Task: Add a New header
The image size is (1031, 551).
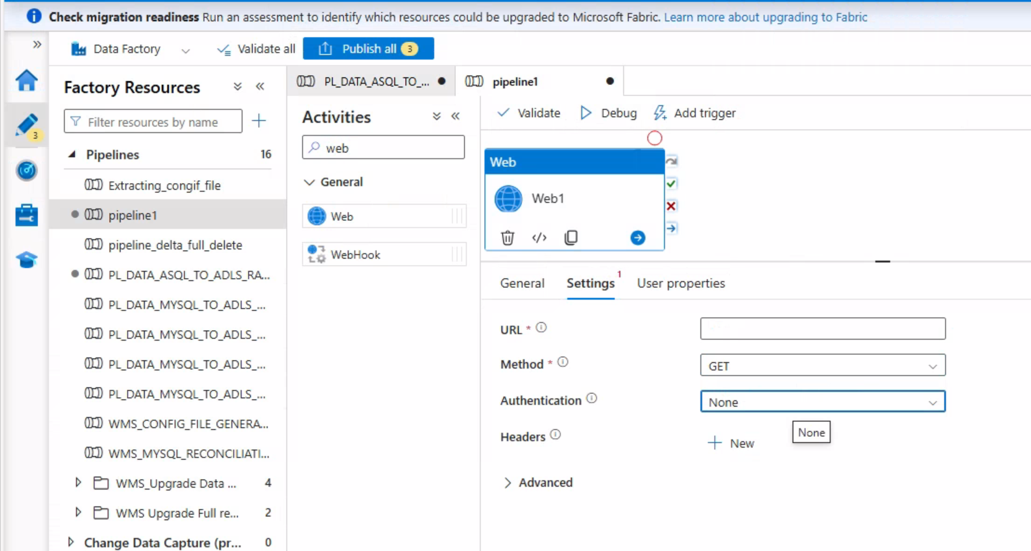Action: point(731,443)
